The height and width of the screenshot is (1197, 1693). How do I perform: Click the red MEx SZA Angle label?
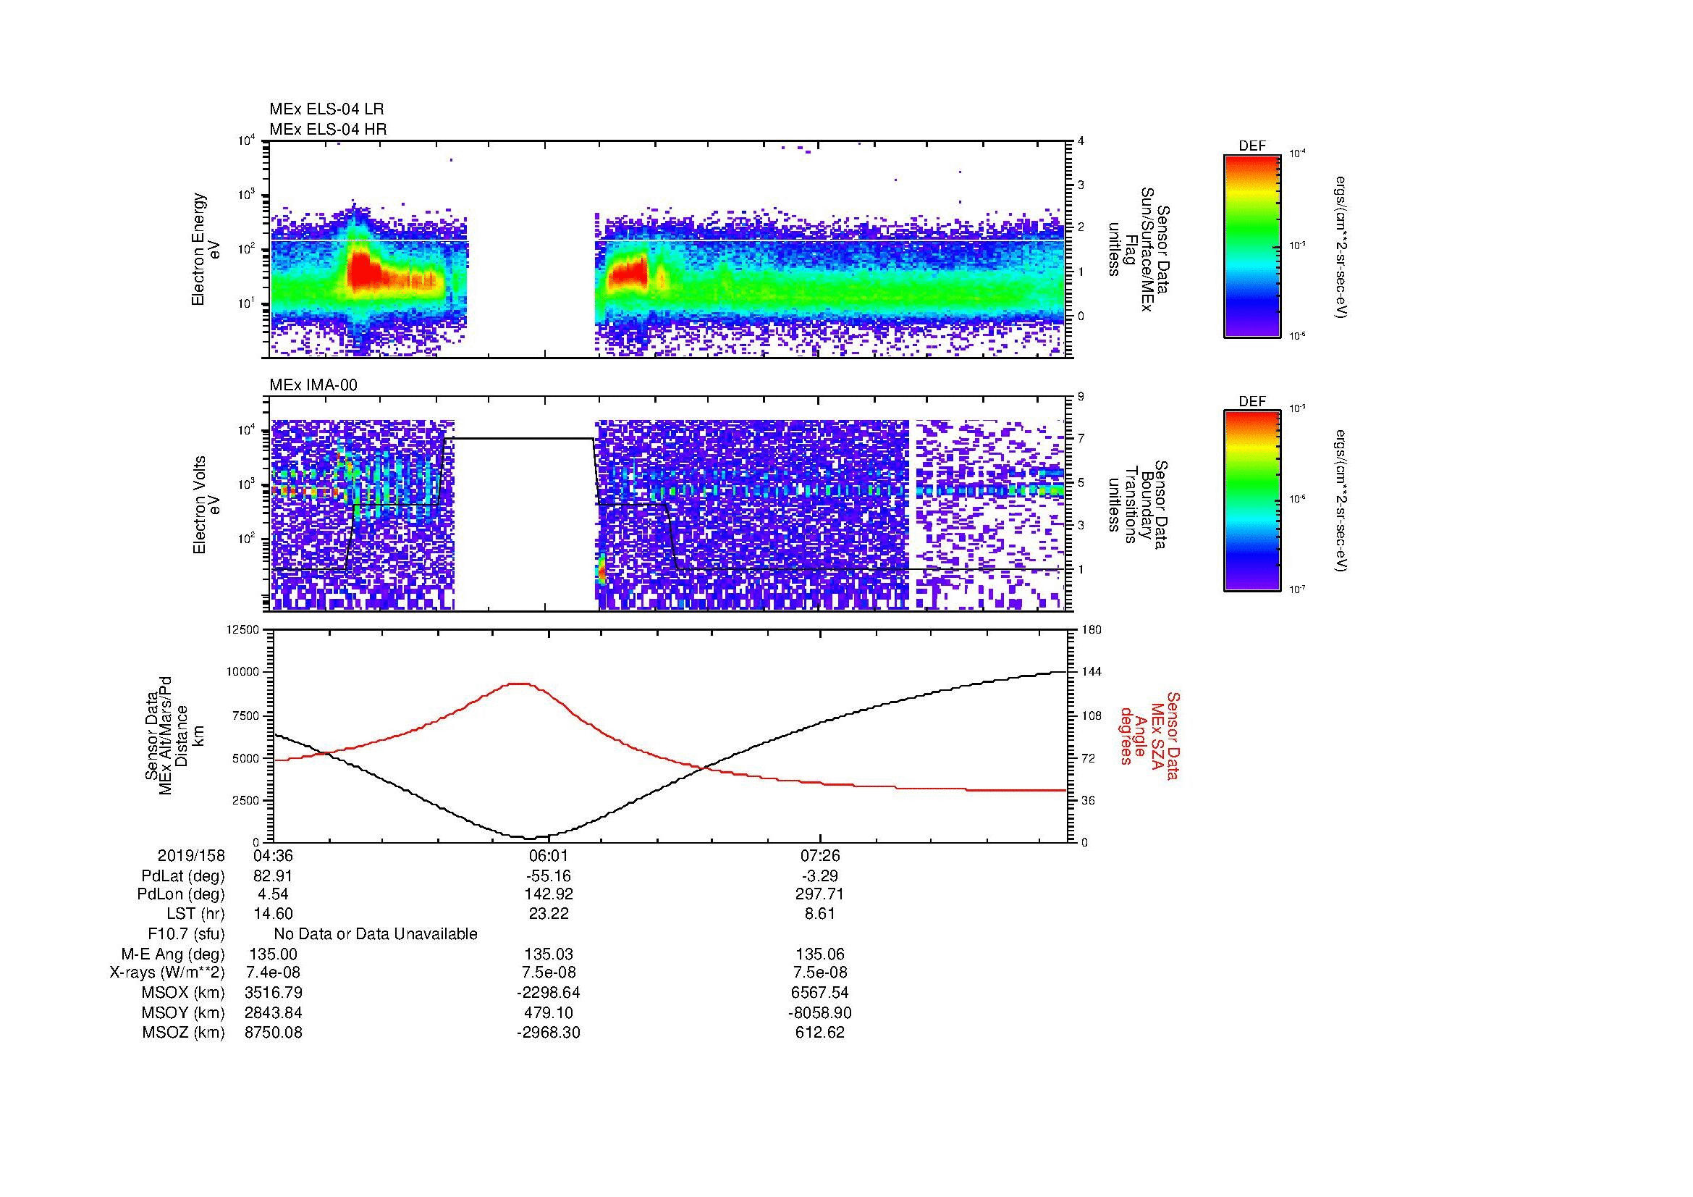1149,735
